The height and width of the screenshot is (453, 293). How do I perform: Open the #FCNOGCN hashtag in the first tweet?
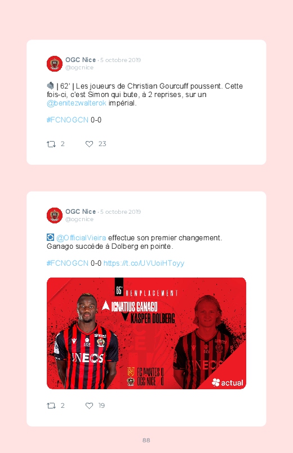[68, 120]
